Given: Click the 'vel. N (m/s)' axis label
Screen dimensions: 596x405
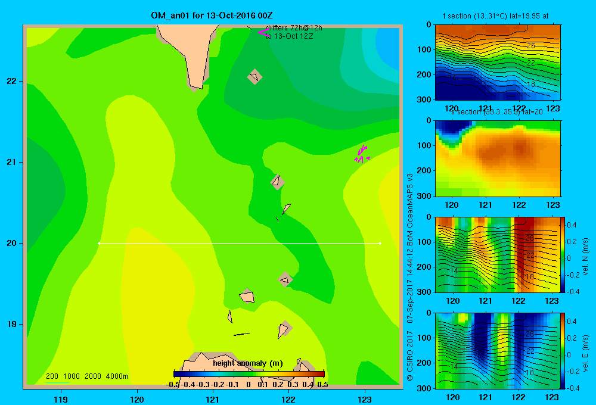Looking at the screenshot, I should point(586,257).
